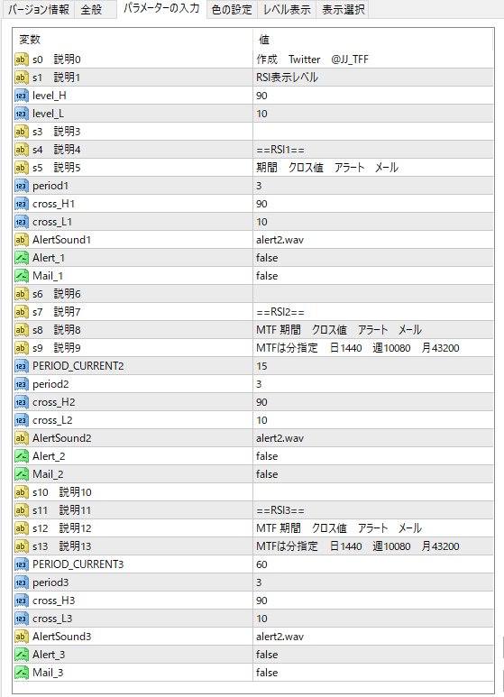The width and height of the screenshot is (504, 697).
Task: Click the boolean icon beside Mail_1
Action: coord(22,276)
